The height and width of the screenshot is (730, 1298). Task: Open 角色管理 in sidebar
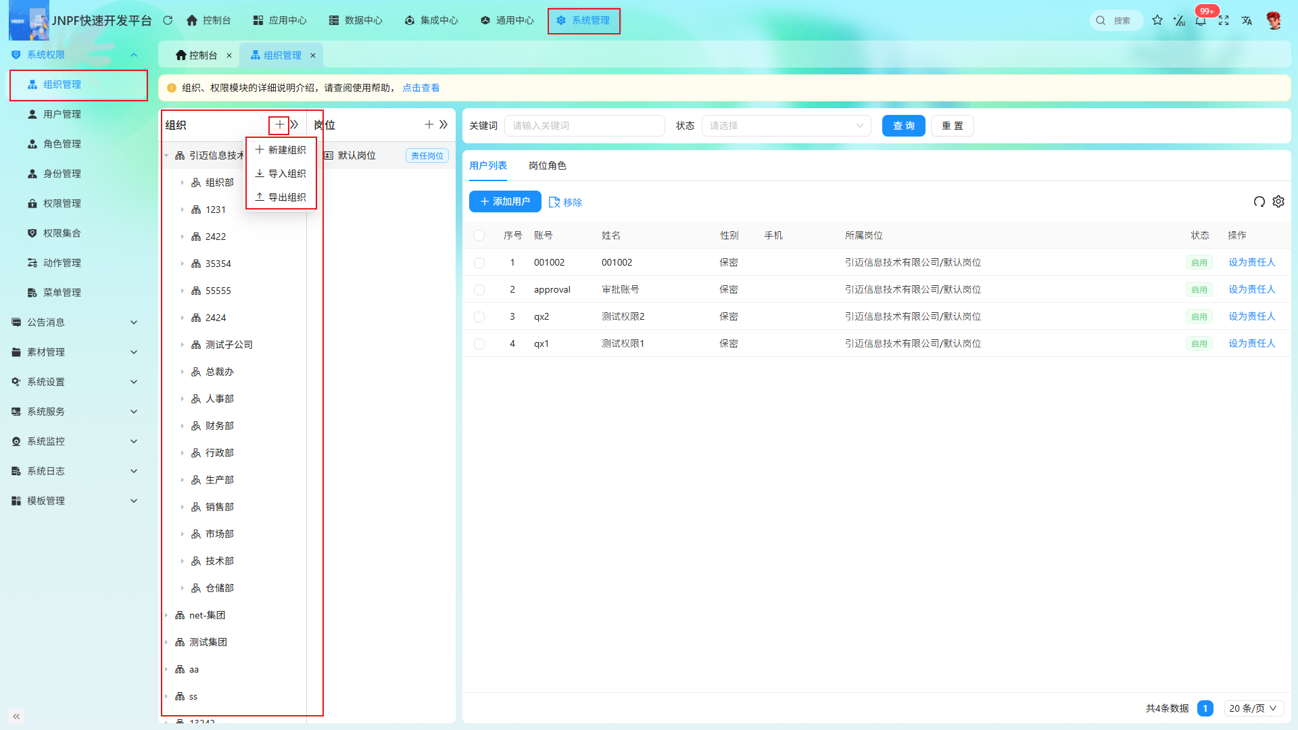click(62, 144)
